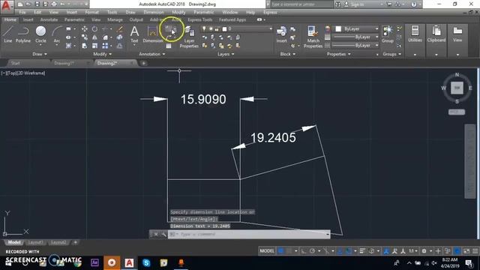
Task: Click the Table icon in Annotation
Action: tap(169, 46)
